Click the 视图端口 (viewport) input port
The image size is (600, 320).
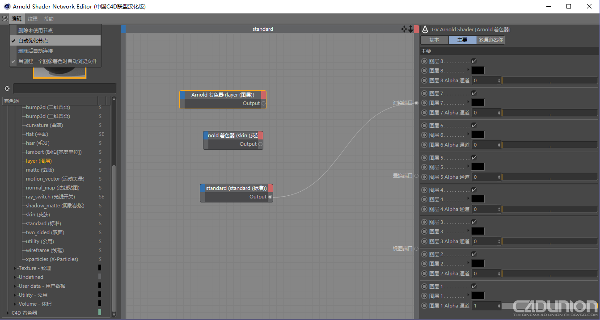(x=416, y=248)
